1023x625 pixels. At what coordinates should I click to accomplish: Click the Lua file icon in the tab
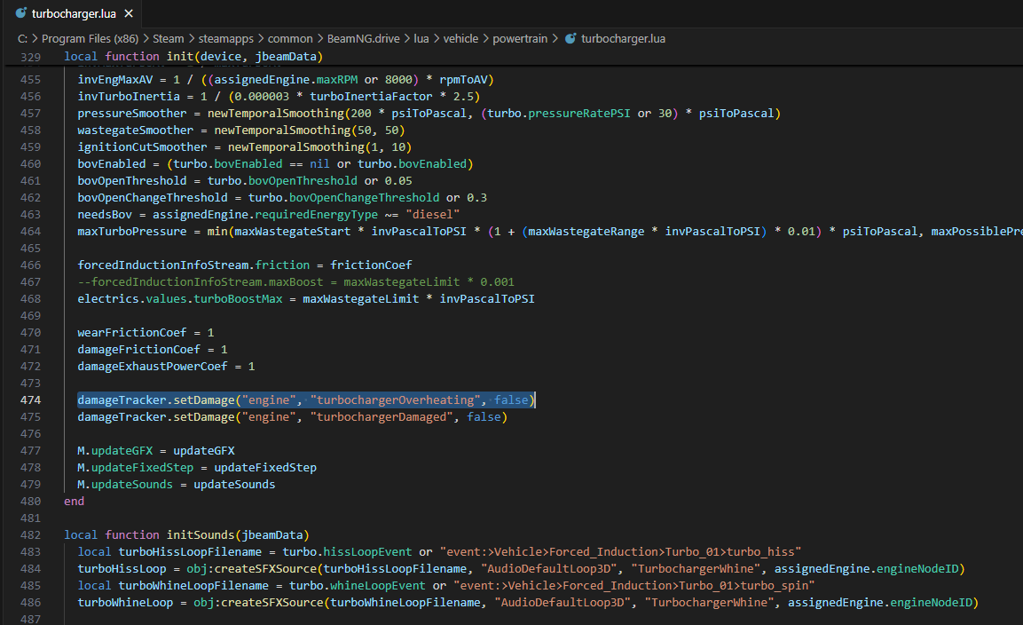coord(21,13)
